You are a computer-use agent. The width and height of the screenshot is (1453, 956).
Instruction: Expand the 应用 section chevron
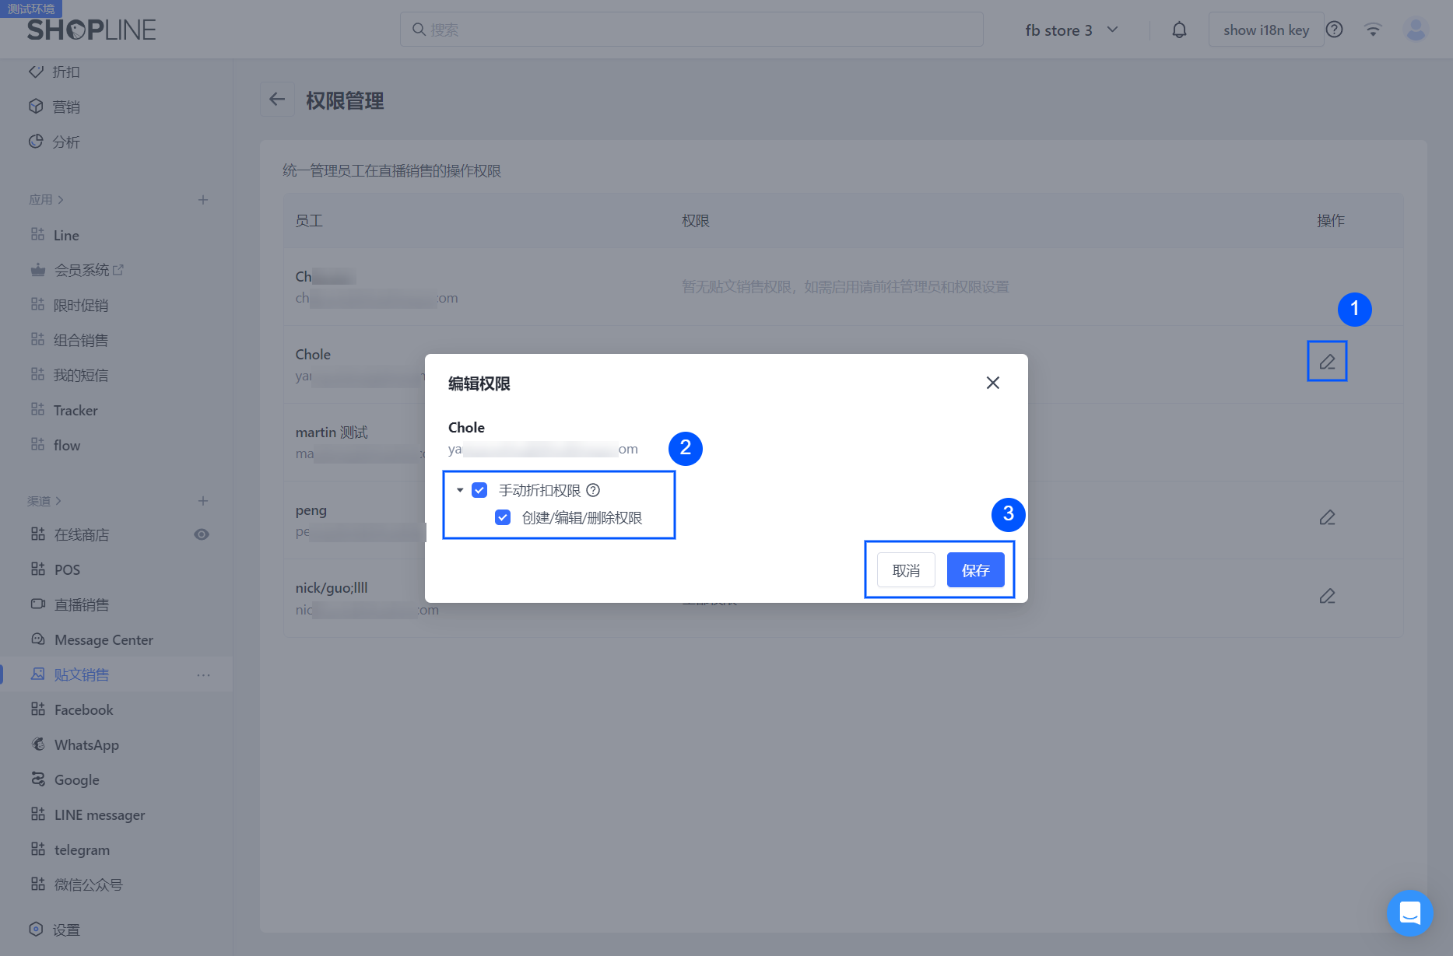61,200
